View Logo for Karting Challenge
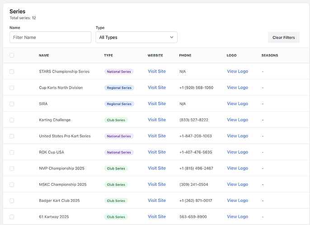The image size is (310, 225). click(x=237, y=120)
